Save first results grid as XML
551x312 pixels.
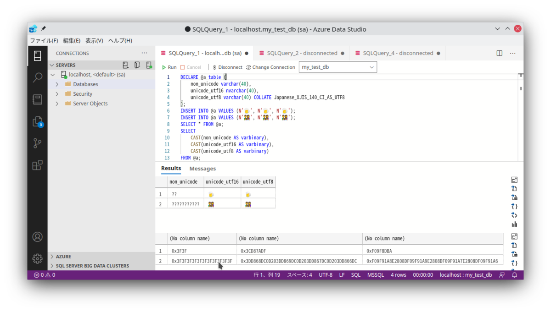tap(514, 215)
